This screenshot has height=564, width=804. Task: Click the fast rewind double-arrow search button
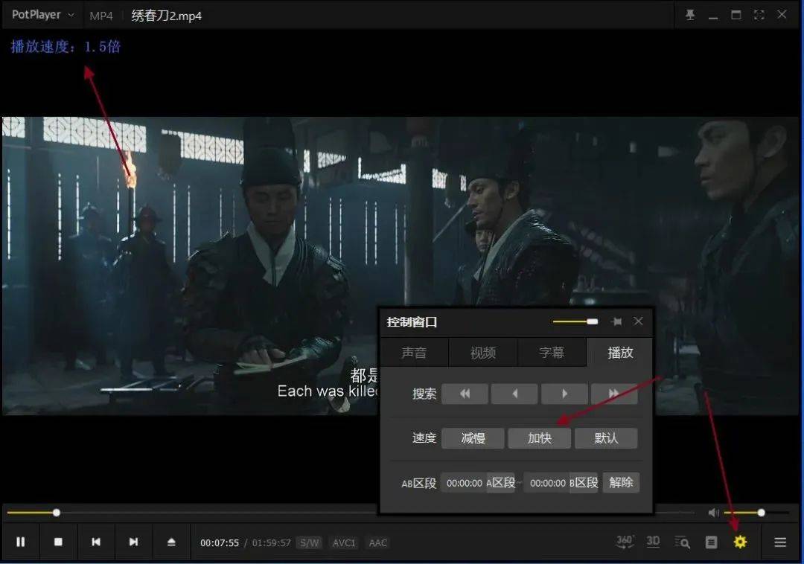coord(465,394)
